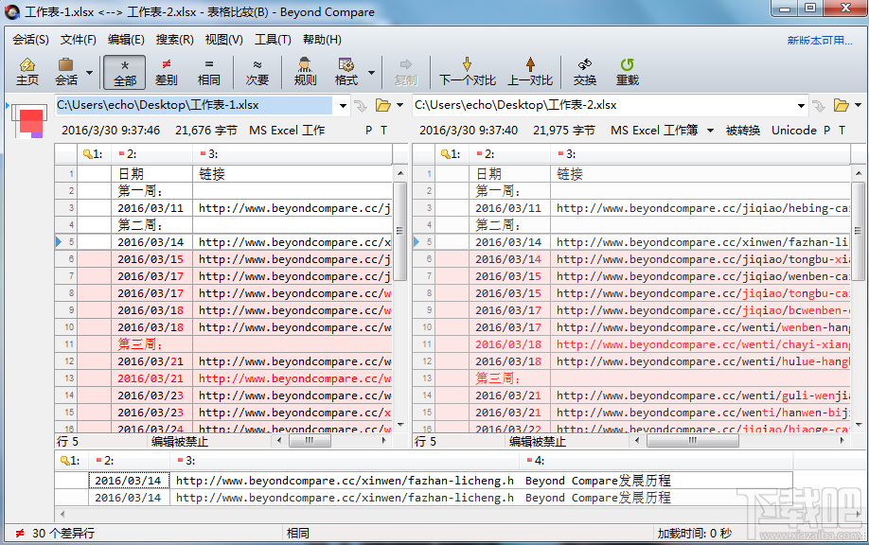Click the 次要 (Minor) toolbar button
Viewport: 869px width, 545px height.
[257, 71]
